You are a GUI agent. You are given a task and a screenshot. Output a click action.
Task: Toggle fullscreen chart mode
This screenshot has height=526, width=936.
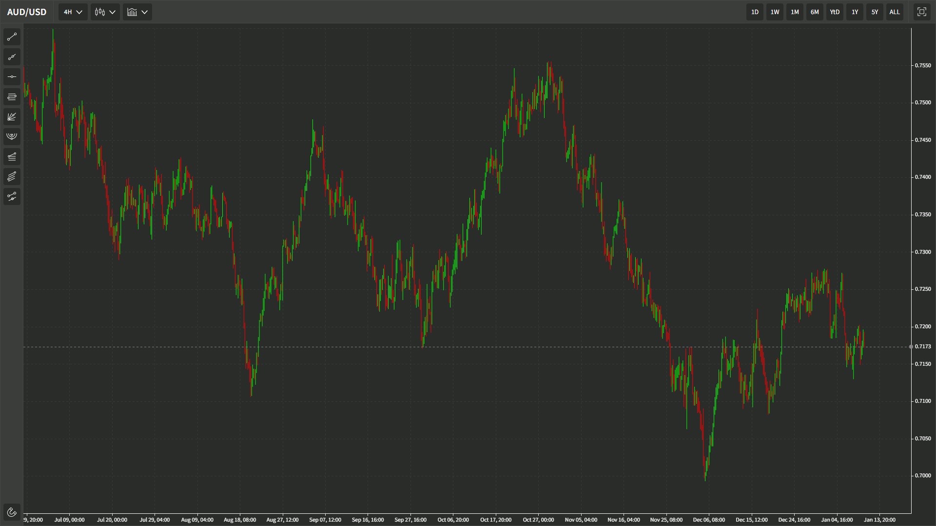pyautogui.click(x=921, y=12)
